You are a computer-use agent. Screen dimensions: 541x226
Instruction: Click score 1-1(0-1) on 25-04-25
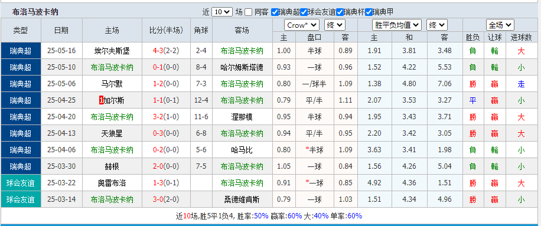(x=167, y=100)
